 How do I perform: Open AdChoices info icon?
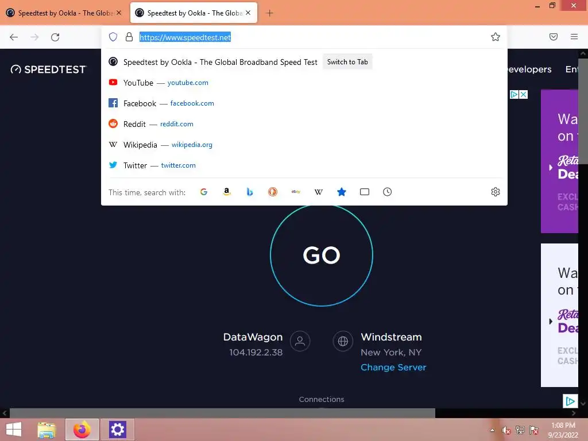click(514, 95)
